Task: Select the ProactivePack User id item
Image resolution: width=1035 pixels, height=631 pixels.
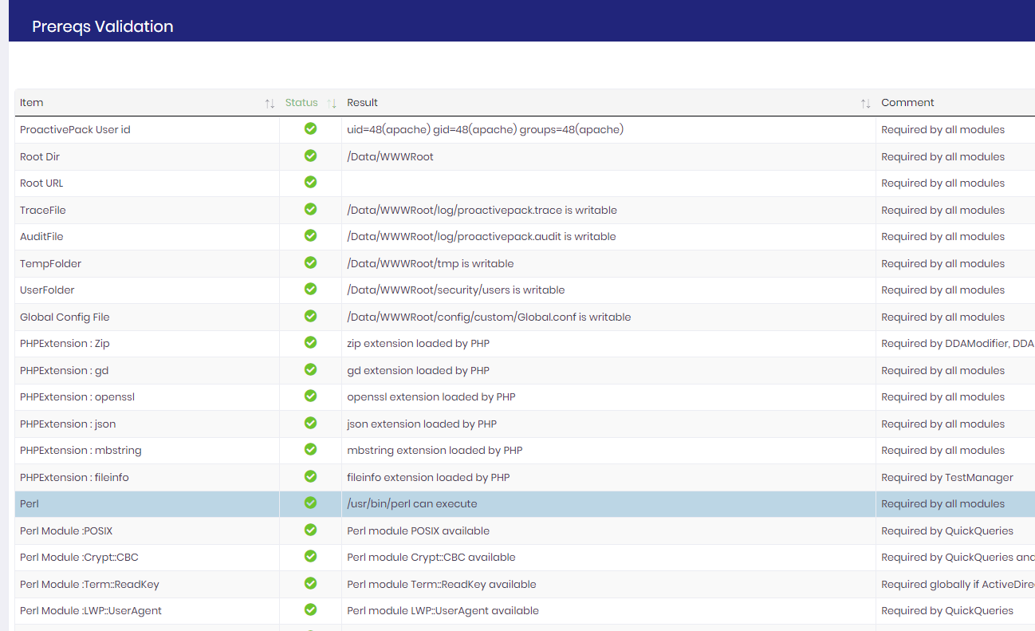Action: point(147,129)
